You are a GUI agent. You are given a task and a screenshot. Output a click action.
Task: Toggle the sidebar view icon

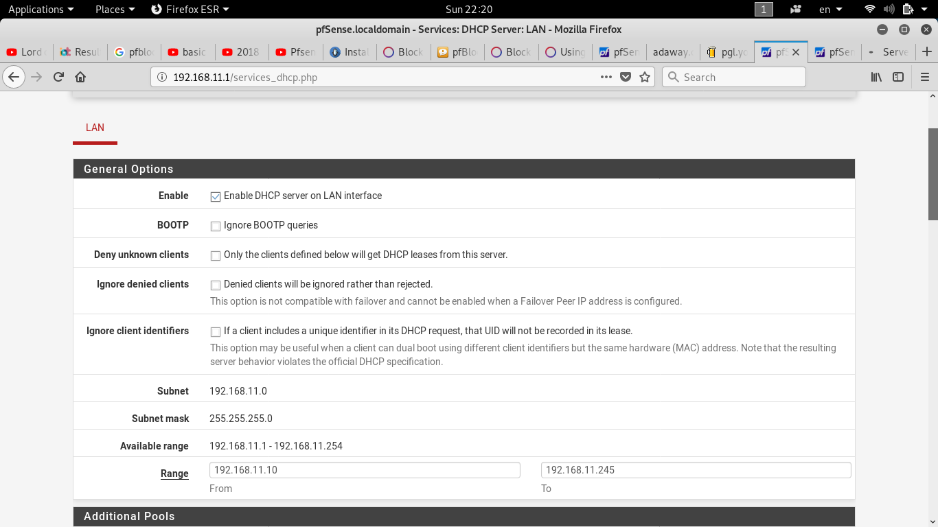click(898, 77)
